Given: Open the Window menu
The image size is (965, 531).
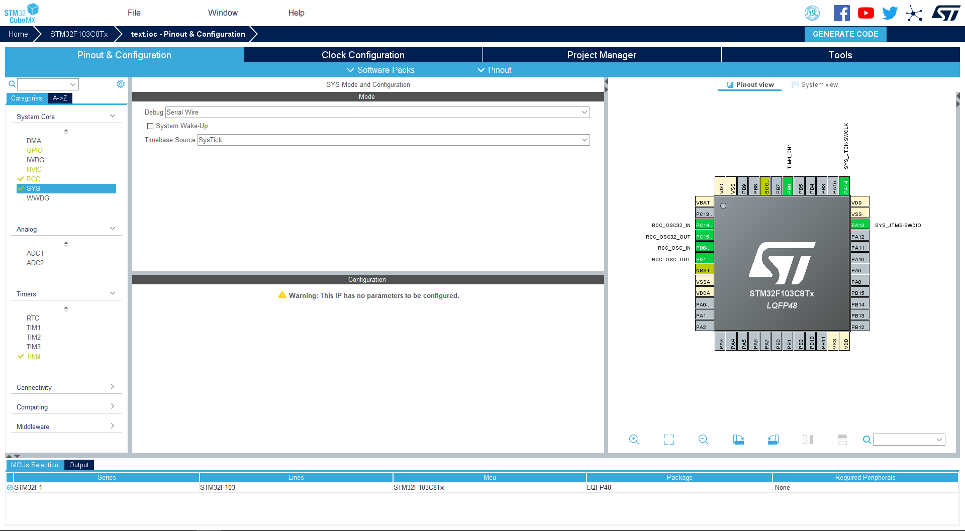Looking at the screenshot, I should click(x=223, y=13).
